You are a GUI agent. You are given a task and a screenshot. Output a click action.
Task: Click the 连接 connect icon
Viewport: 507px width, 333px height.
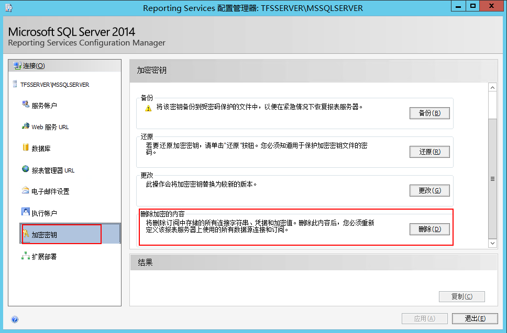point(17,65)
